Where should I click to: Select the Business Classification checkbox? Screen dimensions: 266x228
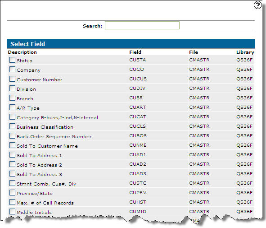[x=12, y=126]
